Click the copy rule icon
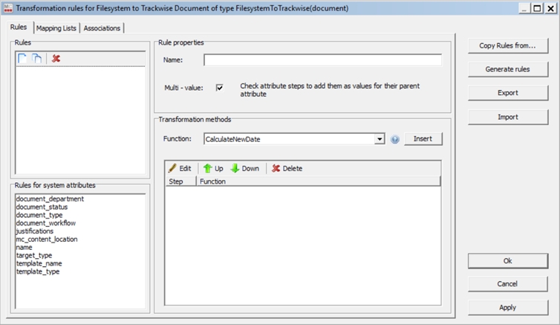560x325 pixels. pos(36,58)
